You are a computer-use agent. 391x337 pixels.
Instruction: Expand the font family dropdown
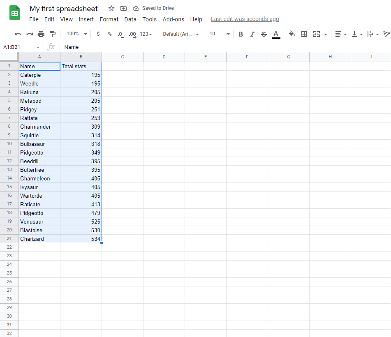181,34
